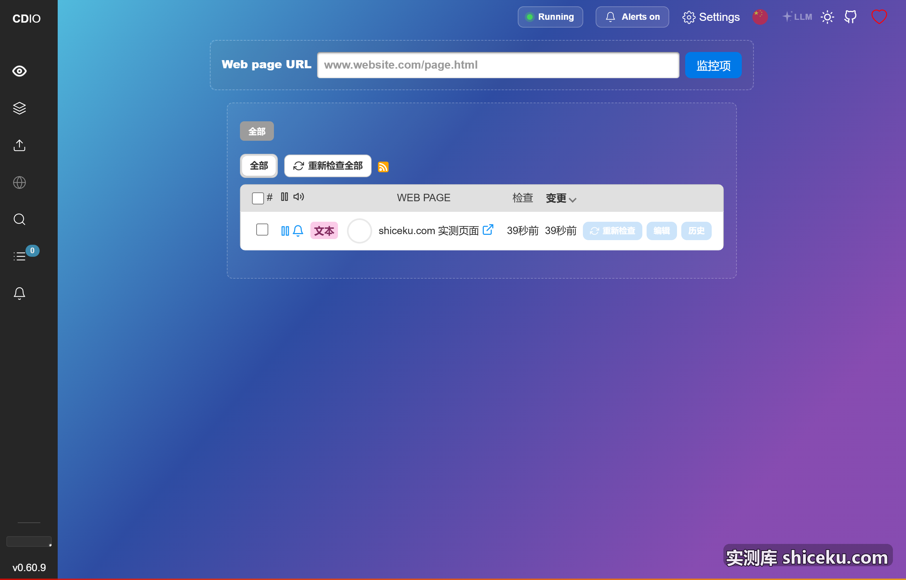
Task: Open the orange RSS feed icon
Action: (383, 167)
